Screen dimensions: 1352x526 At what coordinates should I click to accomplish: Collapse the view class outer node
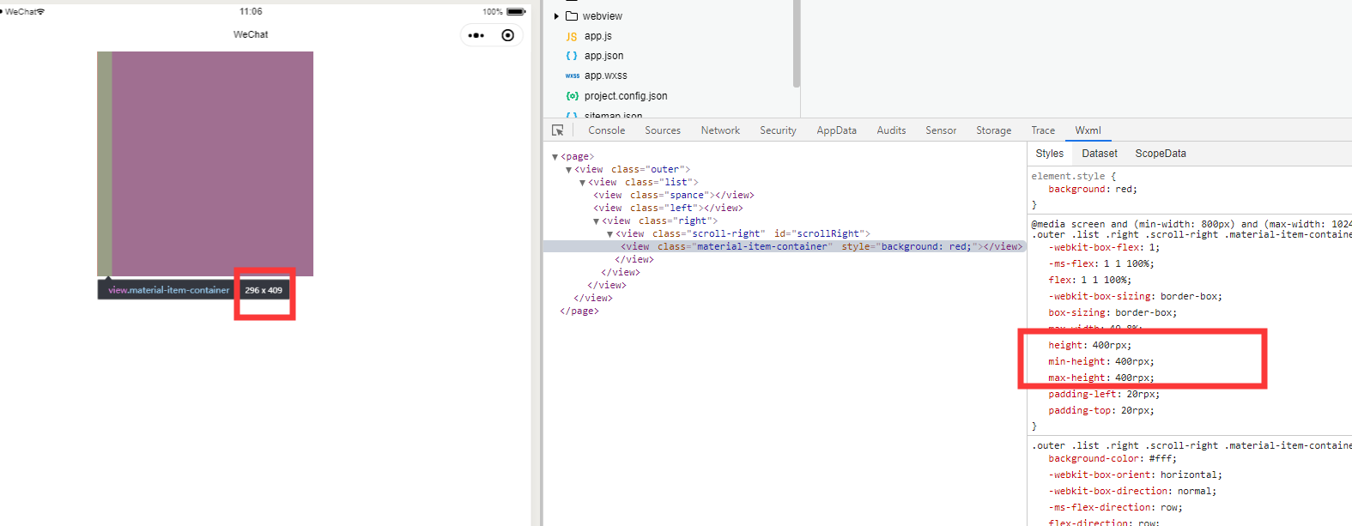(568, 170)
